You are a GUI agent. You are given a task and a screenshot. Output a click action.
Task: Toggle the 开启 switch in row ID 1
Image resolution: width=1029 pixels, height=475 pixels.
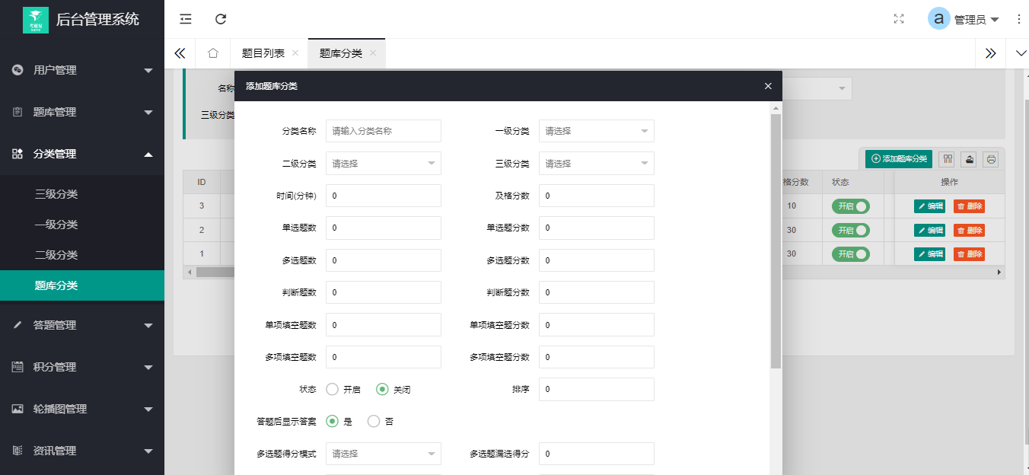(851, 253)
